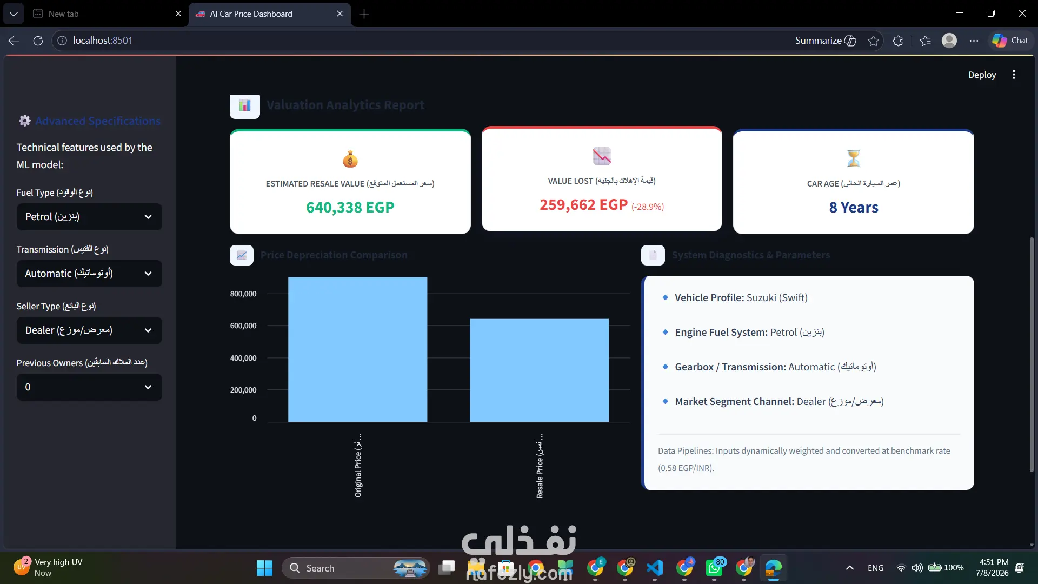Click the 259,662 EGP value lost
The width and height of the screenshot is (1038, 584).
pos(584,205)
